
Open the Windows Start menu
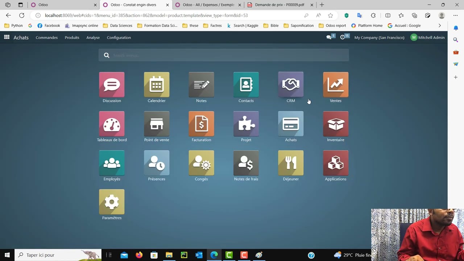pyautogui.click(x=7, y=255)
